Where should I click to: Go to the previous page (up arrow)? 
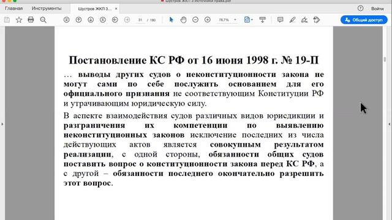pos(78,20)
